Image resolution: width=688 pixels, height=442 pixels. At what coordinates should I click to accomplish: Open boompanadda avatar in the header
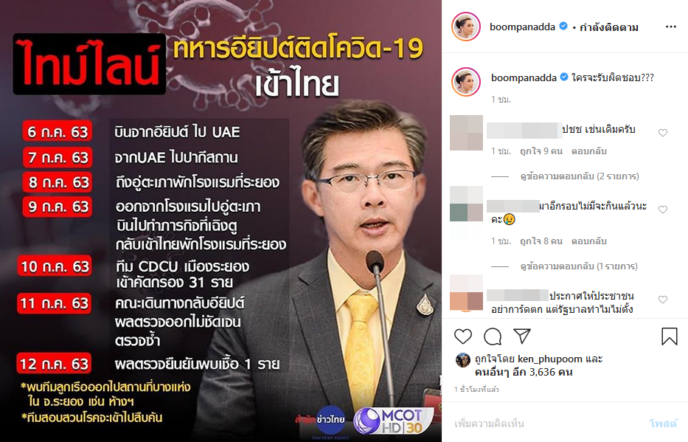[x=466, y=27]
